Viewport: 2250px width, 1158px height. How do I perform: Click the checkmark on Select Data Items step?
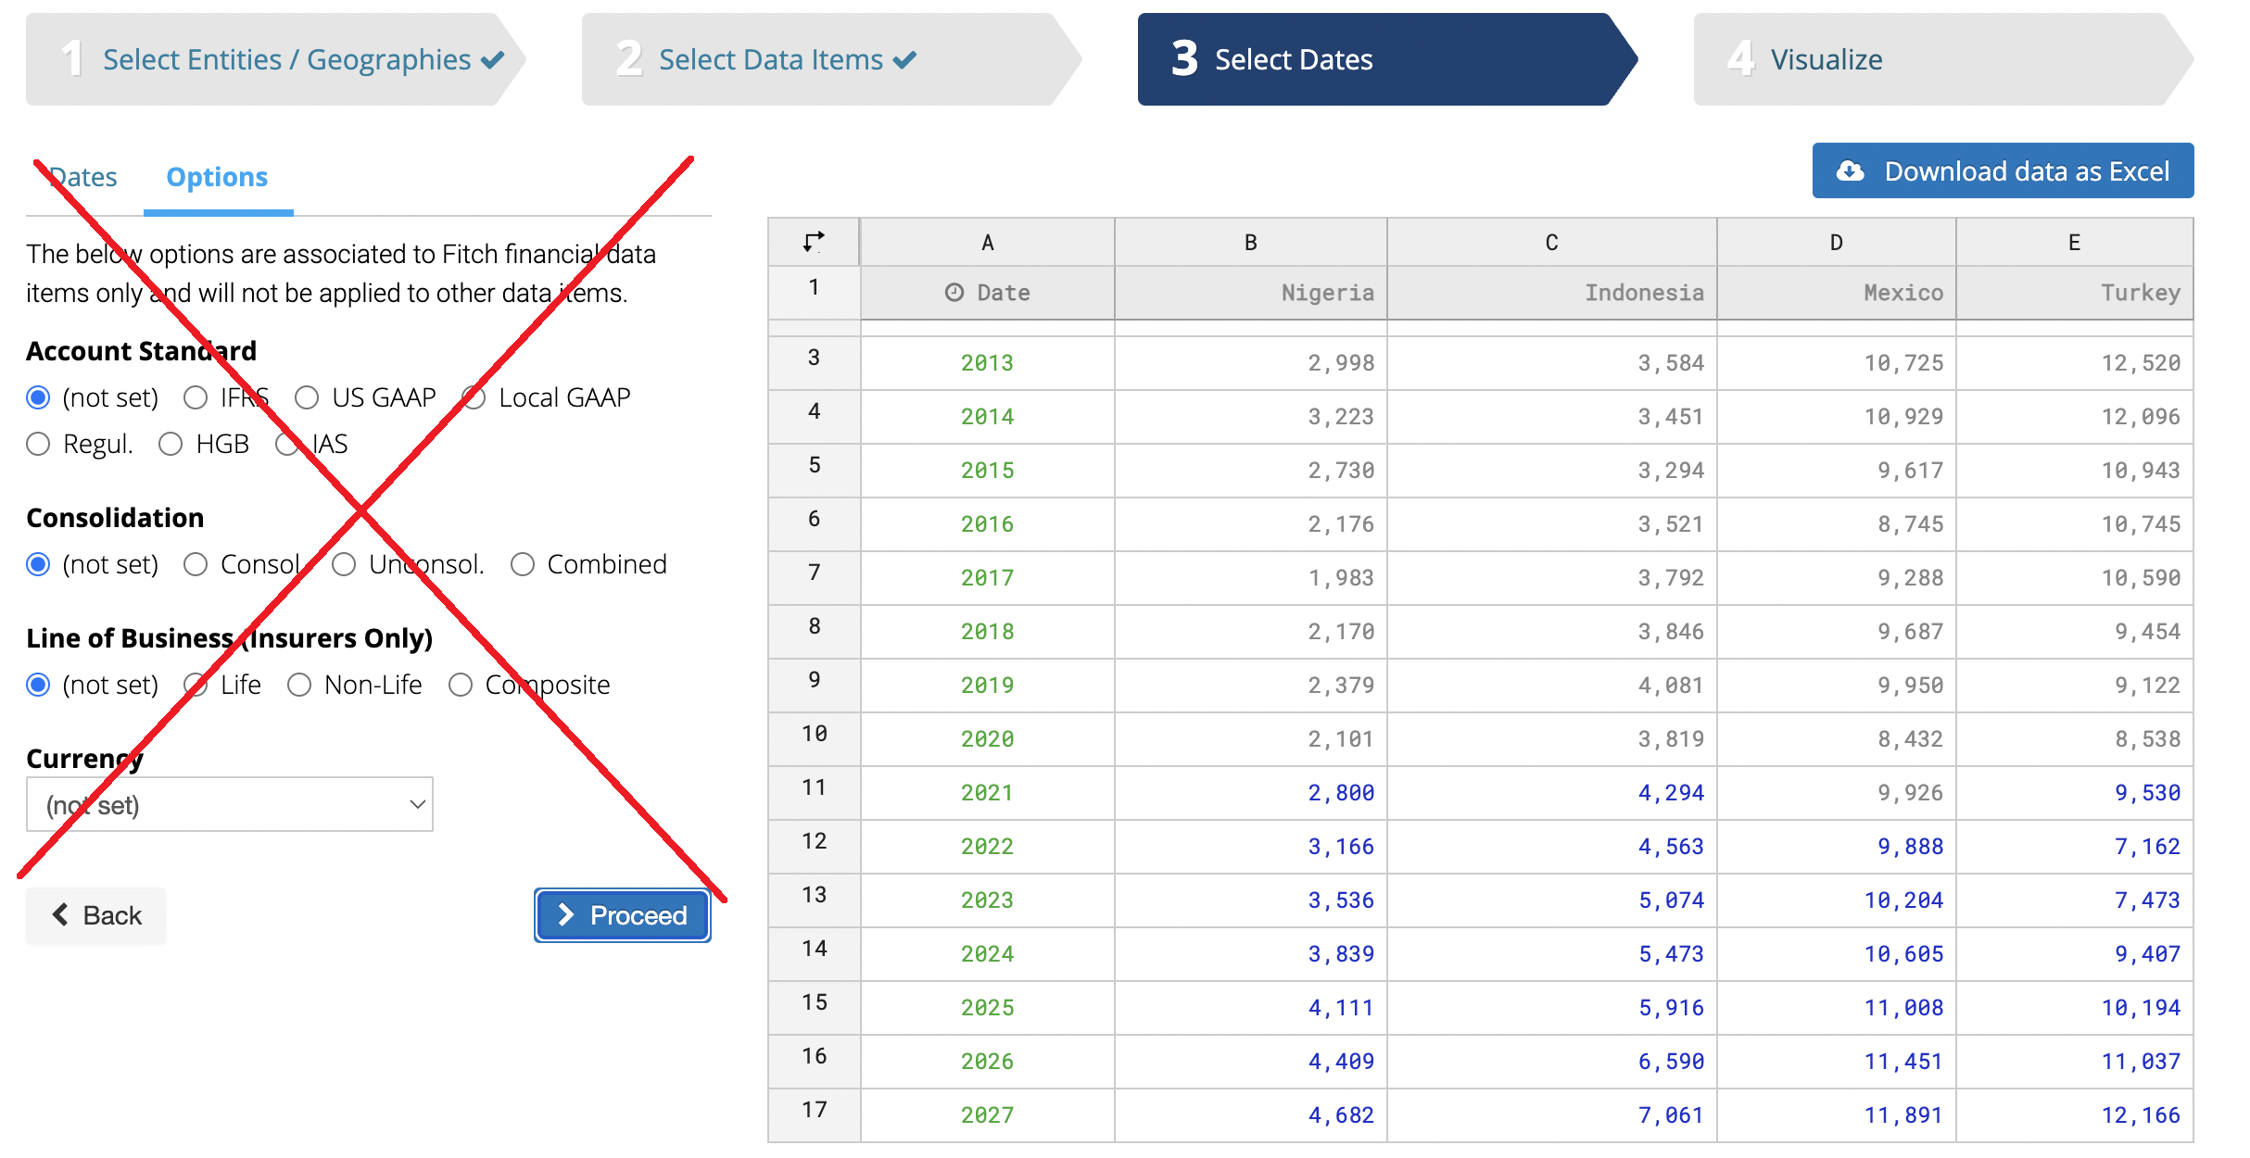tap(904, 60)
